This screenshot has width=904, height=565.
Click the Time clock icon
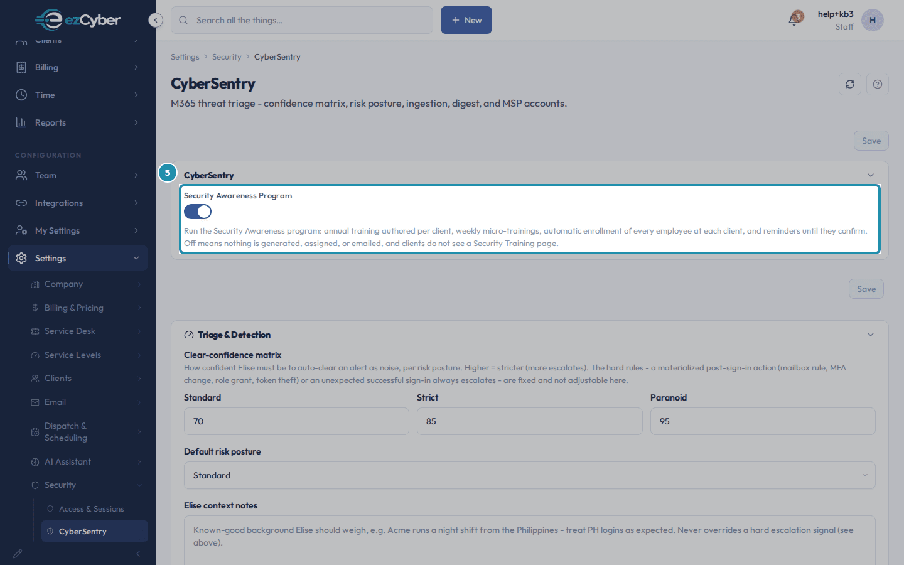[x=21, y=95]
